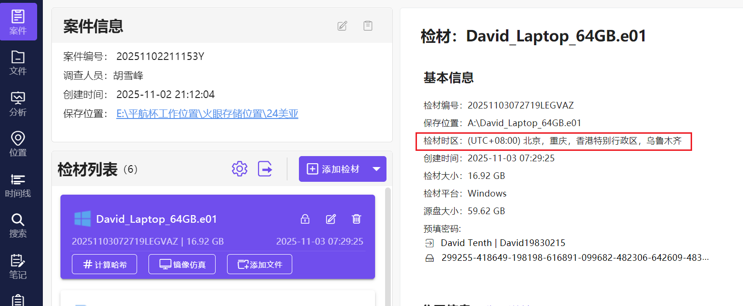Open the 分析 (Analysis) sidebar section
Viewport: 743px width, 306px height.
click(18, 104)
